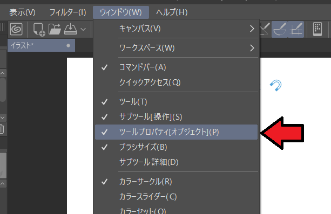Toggle snap to grid icon
The image size is (331, 214).
pyautogui.click(x=296, y=29)
